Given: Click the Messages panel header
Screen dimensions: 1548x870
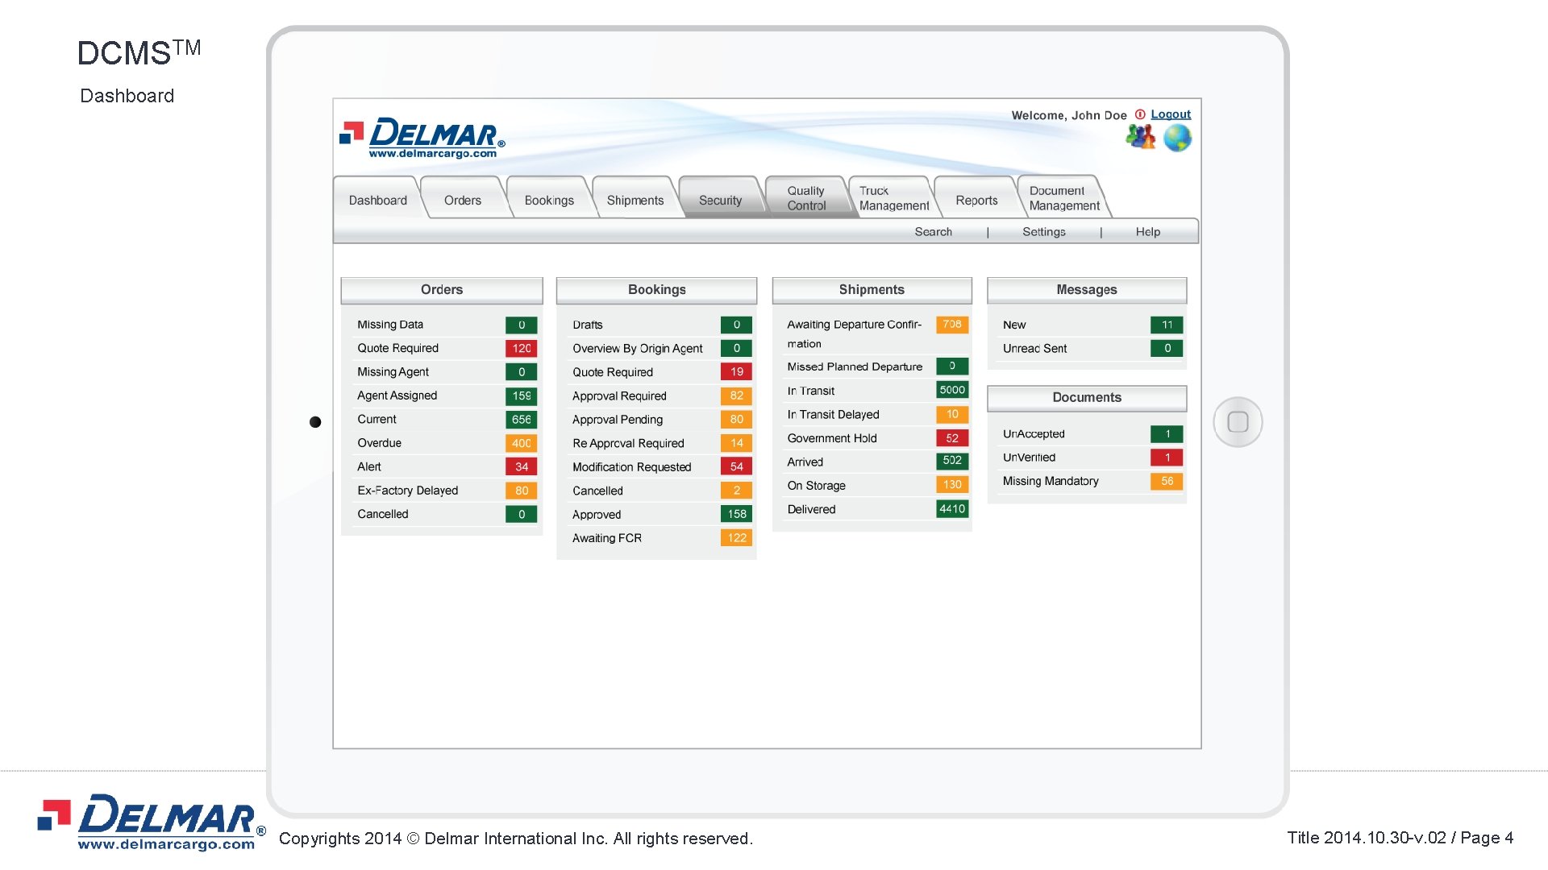Looking at the screenshot, I should coord(1087,290).
